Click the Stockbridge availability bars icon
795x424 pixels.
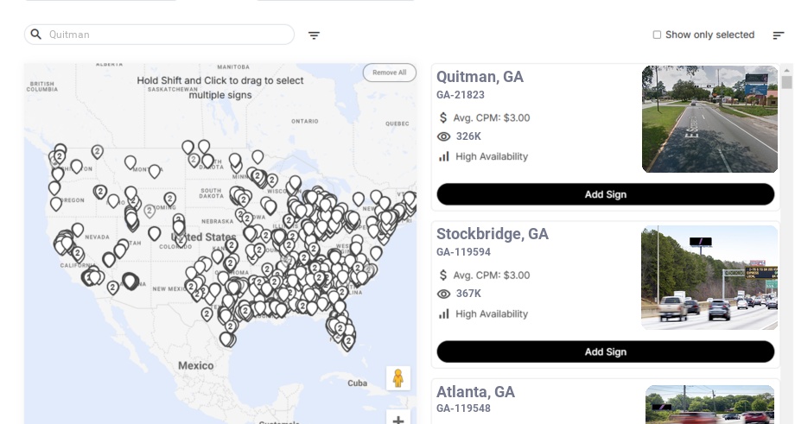click(444, 313)
